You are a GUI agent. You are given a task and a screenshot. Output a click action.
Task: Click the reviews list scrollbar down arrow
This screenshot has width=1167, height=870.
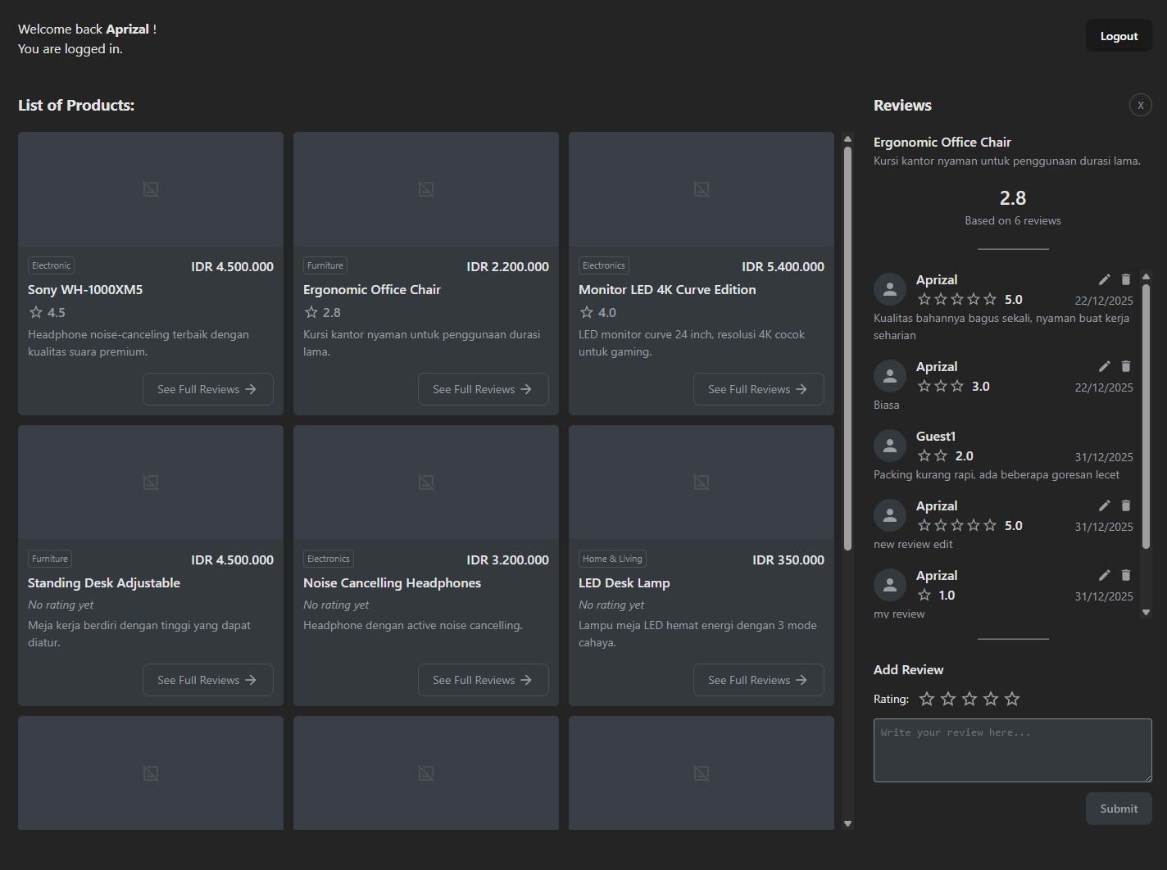coord(1146,612)
